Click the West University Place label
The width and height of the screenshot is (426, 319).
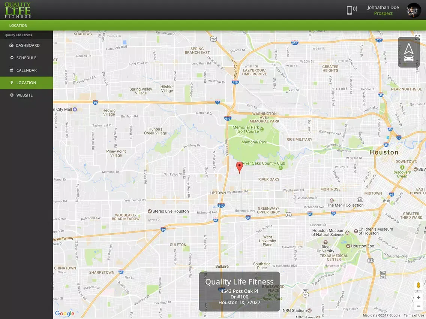(x=267, y=241)
